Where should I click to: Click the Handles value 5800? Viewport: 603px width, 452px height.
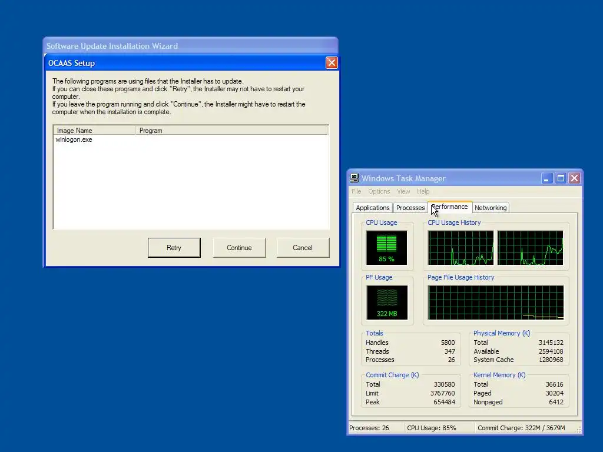click(448, 343)
